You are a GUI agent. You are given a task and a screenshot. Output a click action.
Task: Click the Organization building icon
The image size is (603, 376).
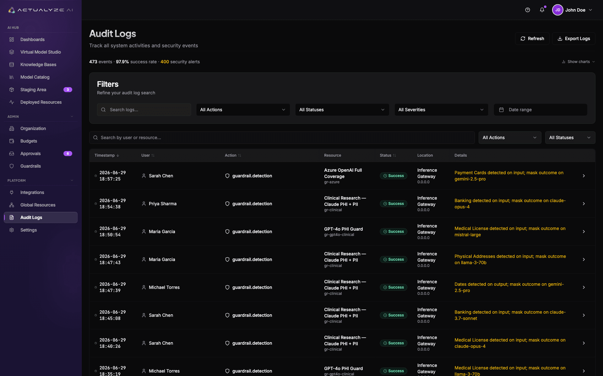coord(12,128)
